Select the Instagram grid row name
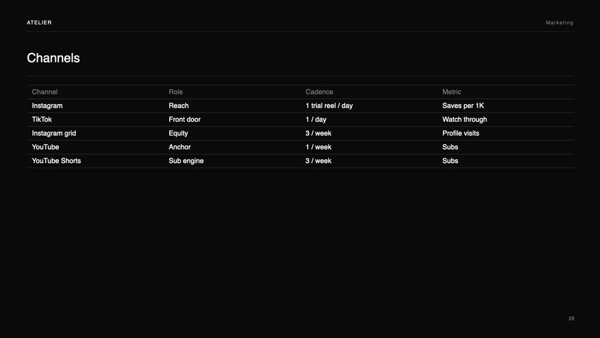The image size is (600, 338). [x=54, y=133]
